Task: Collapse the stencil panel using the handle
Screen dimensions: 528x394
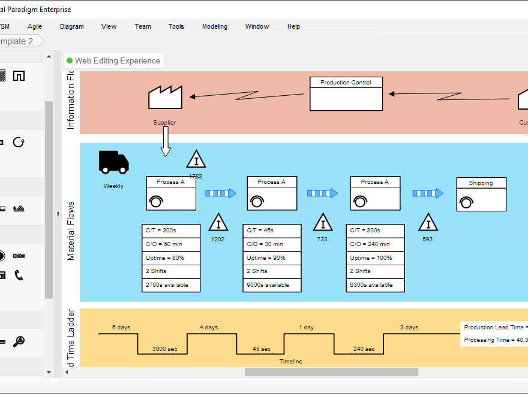Action: coord(57,214)
